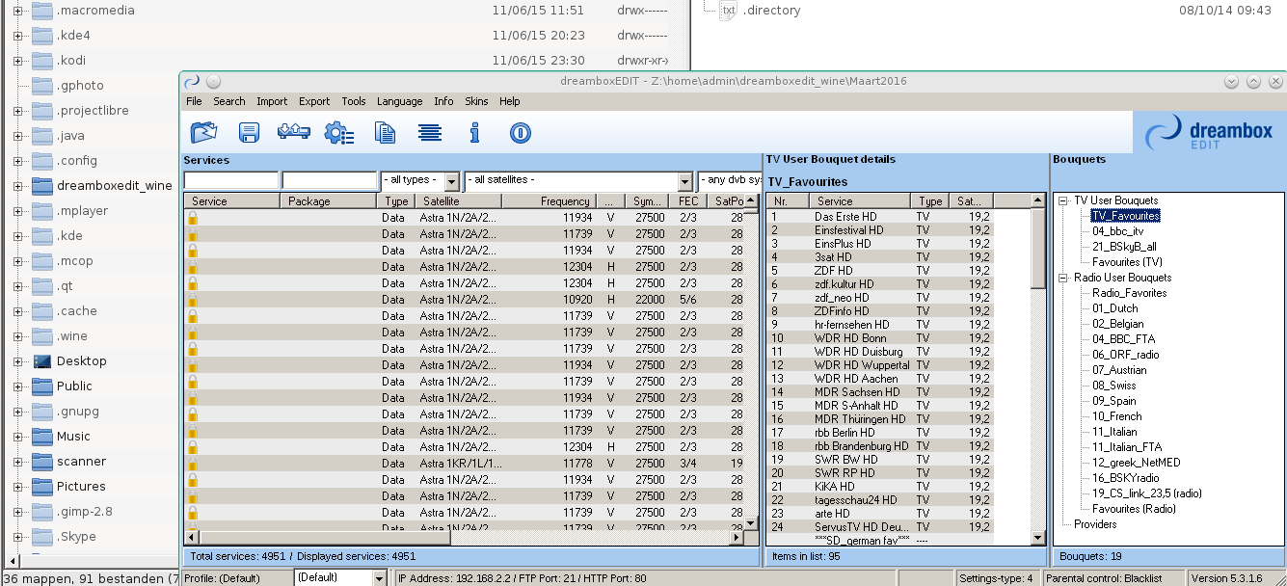Click the circular power toolbar icon
Viewport: 1287px width, 586px height.
pyautogui.click(x=521, y=133)
